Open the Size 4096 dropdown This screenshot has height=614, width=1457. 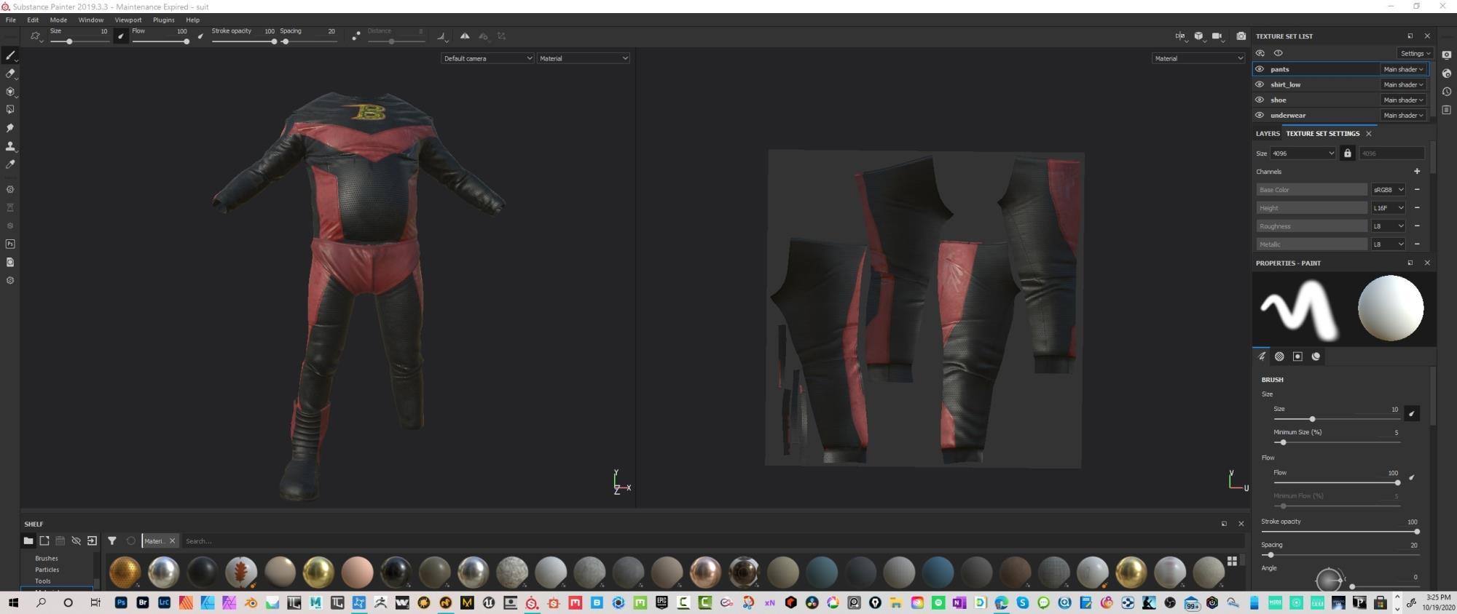click(x=1303, y=153)
